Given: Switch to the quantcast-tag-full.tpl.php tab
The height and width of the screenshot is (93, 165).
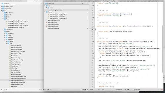Looking at the screenshot, I should tap(128, 1).
